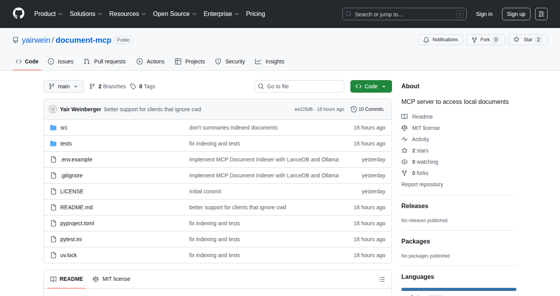Click the tag icon beside Tags

coord(133,86)
